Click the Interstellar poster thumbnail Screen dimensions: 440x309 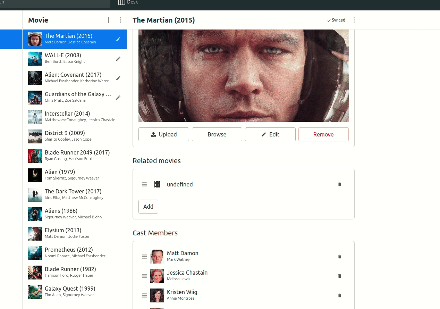tap(35, 117)
